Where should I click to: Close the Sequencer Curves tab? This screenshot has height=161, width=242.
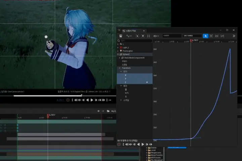point(144,31)
